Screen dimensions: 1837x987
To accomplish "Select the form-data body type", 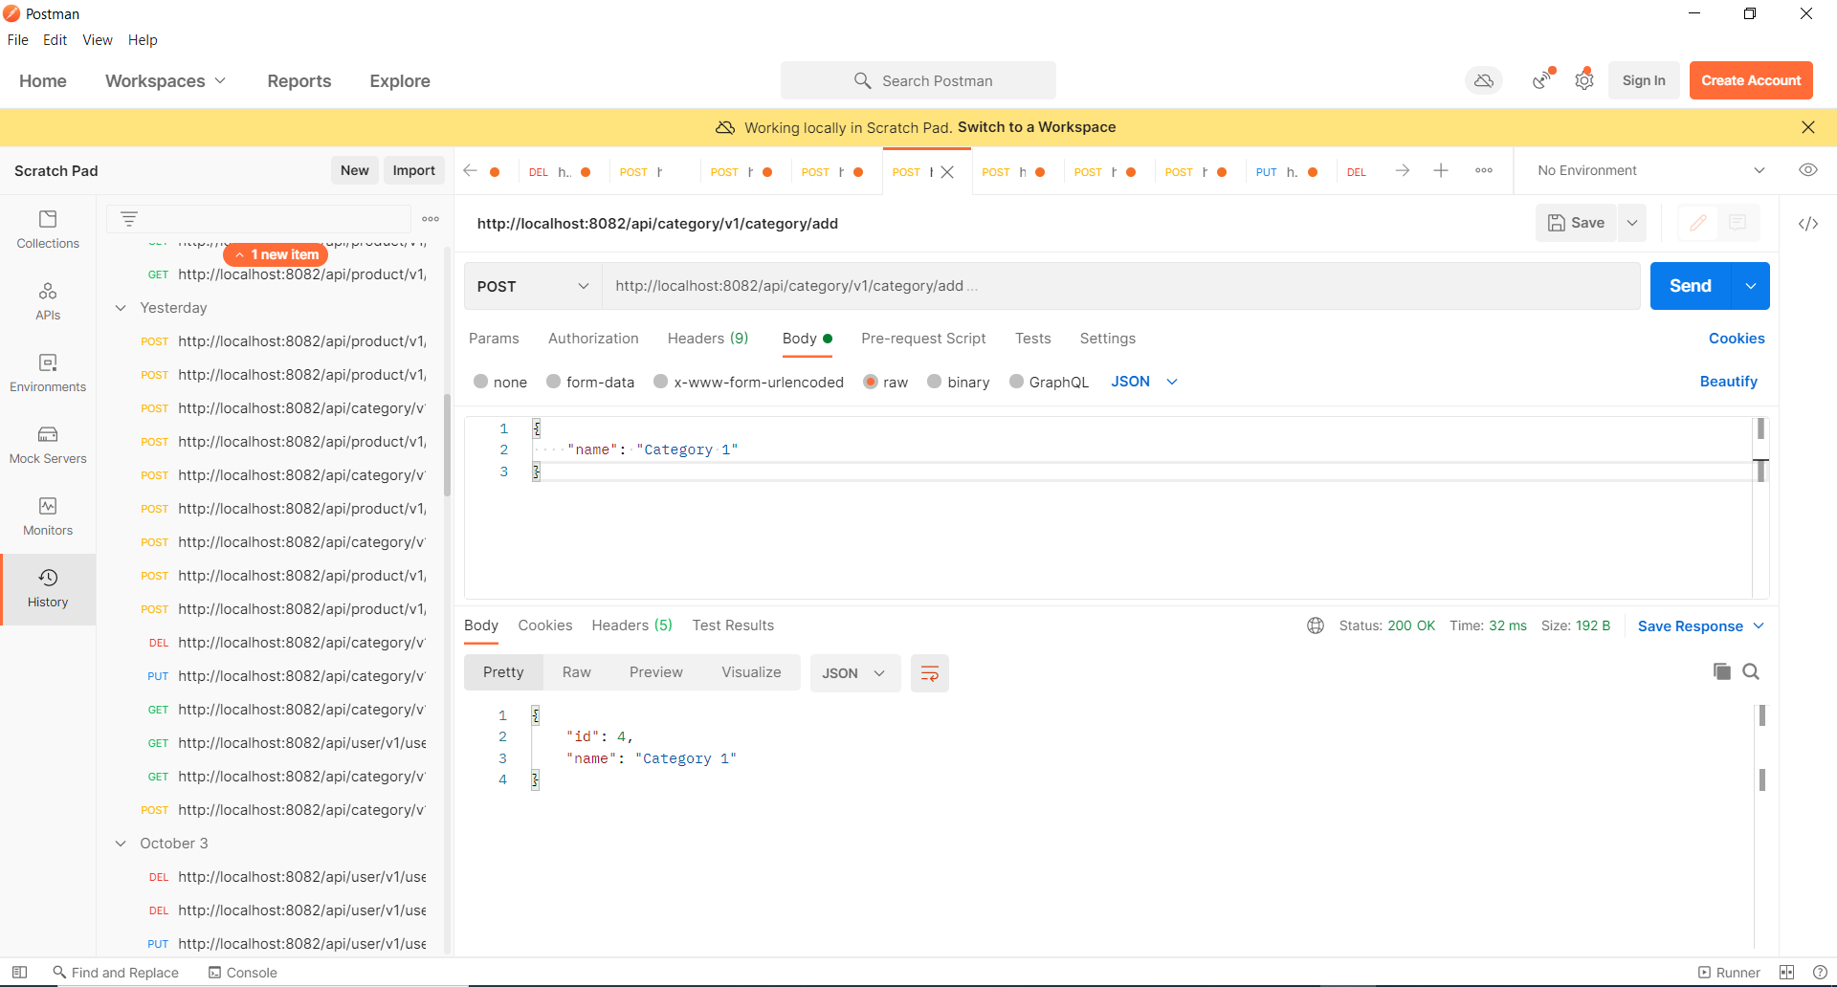I will click(x=553, y=382).
